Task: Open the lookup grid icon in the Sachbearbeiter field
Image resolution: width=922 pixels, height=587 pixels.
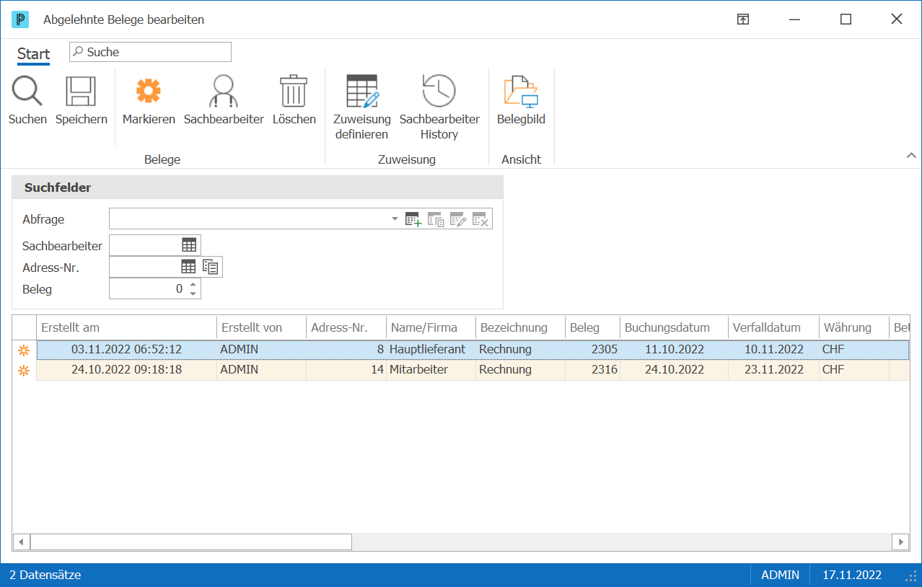Action: 189,245
